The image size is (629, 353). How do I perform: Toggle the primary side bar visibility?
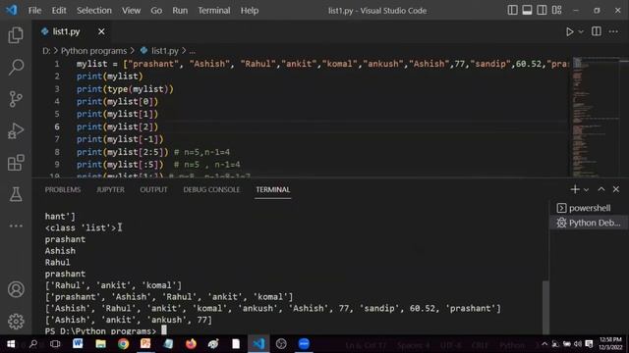(x=512, y=10)
